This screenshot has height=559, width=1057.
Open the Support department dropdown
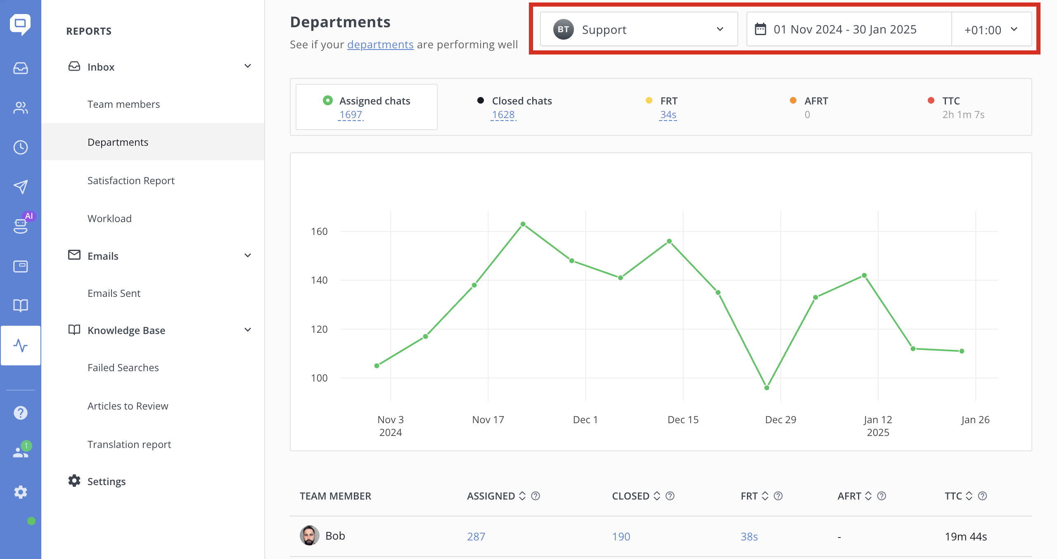(x=639, y=29)
